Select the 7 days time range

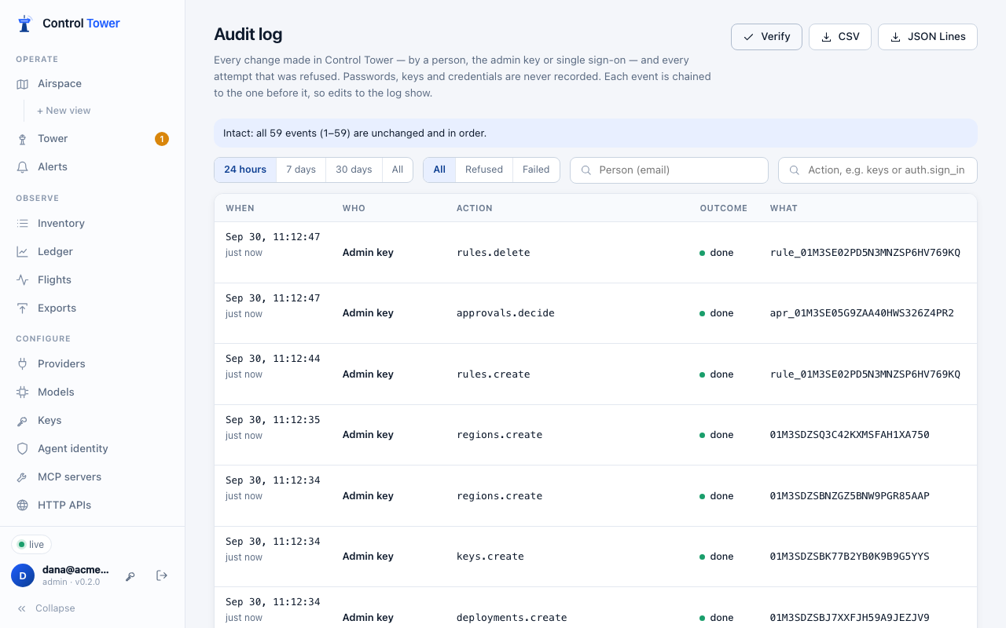coord(301,170)
